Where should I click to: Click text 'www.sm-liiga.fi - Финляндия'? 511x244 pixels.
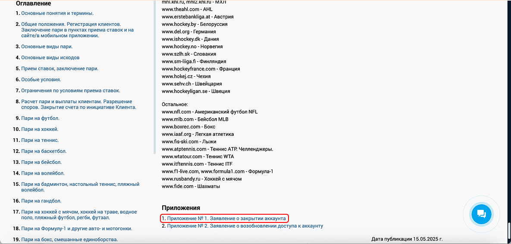(194, 62)
